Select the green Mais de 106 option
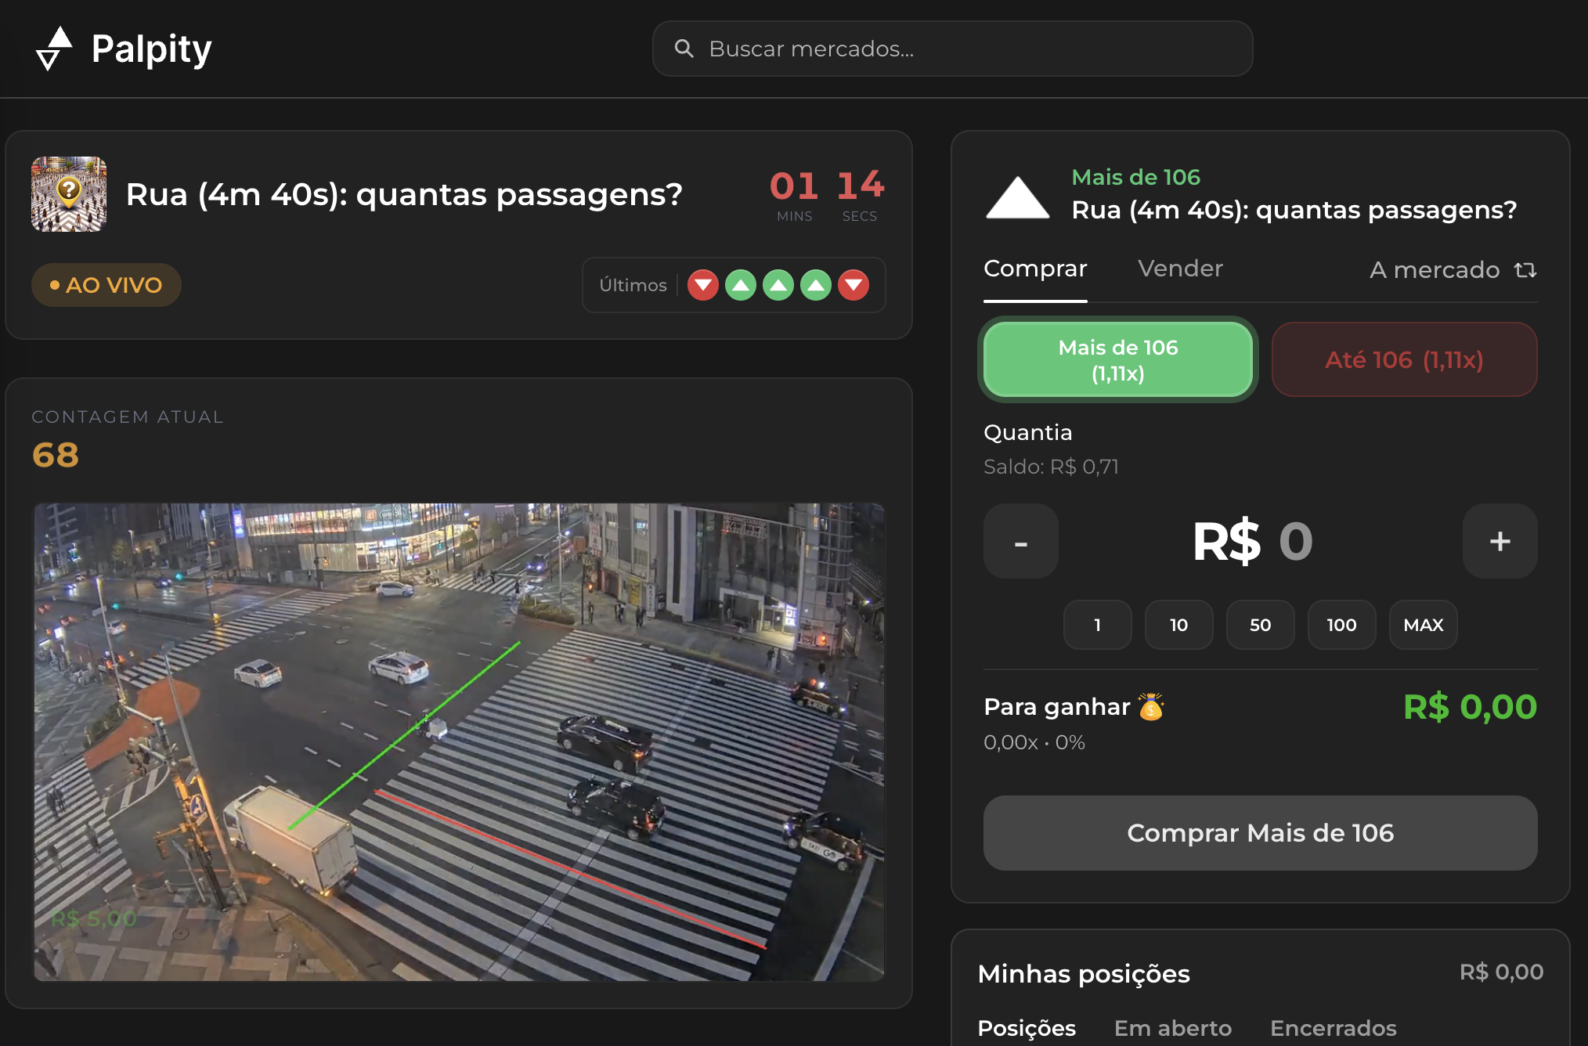This screenshot has width=1588, height=1046. pyautogui.click(x=1117, y=359)
